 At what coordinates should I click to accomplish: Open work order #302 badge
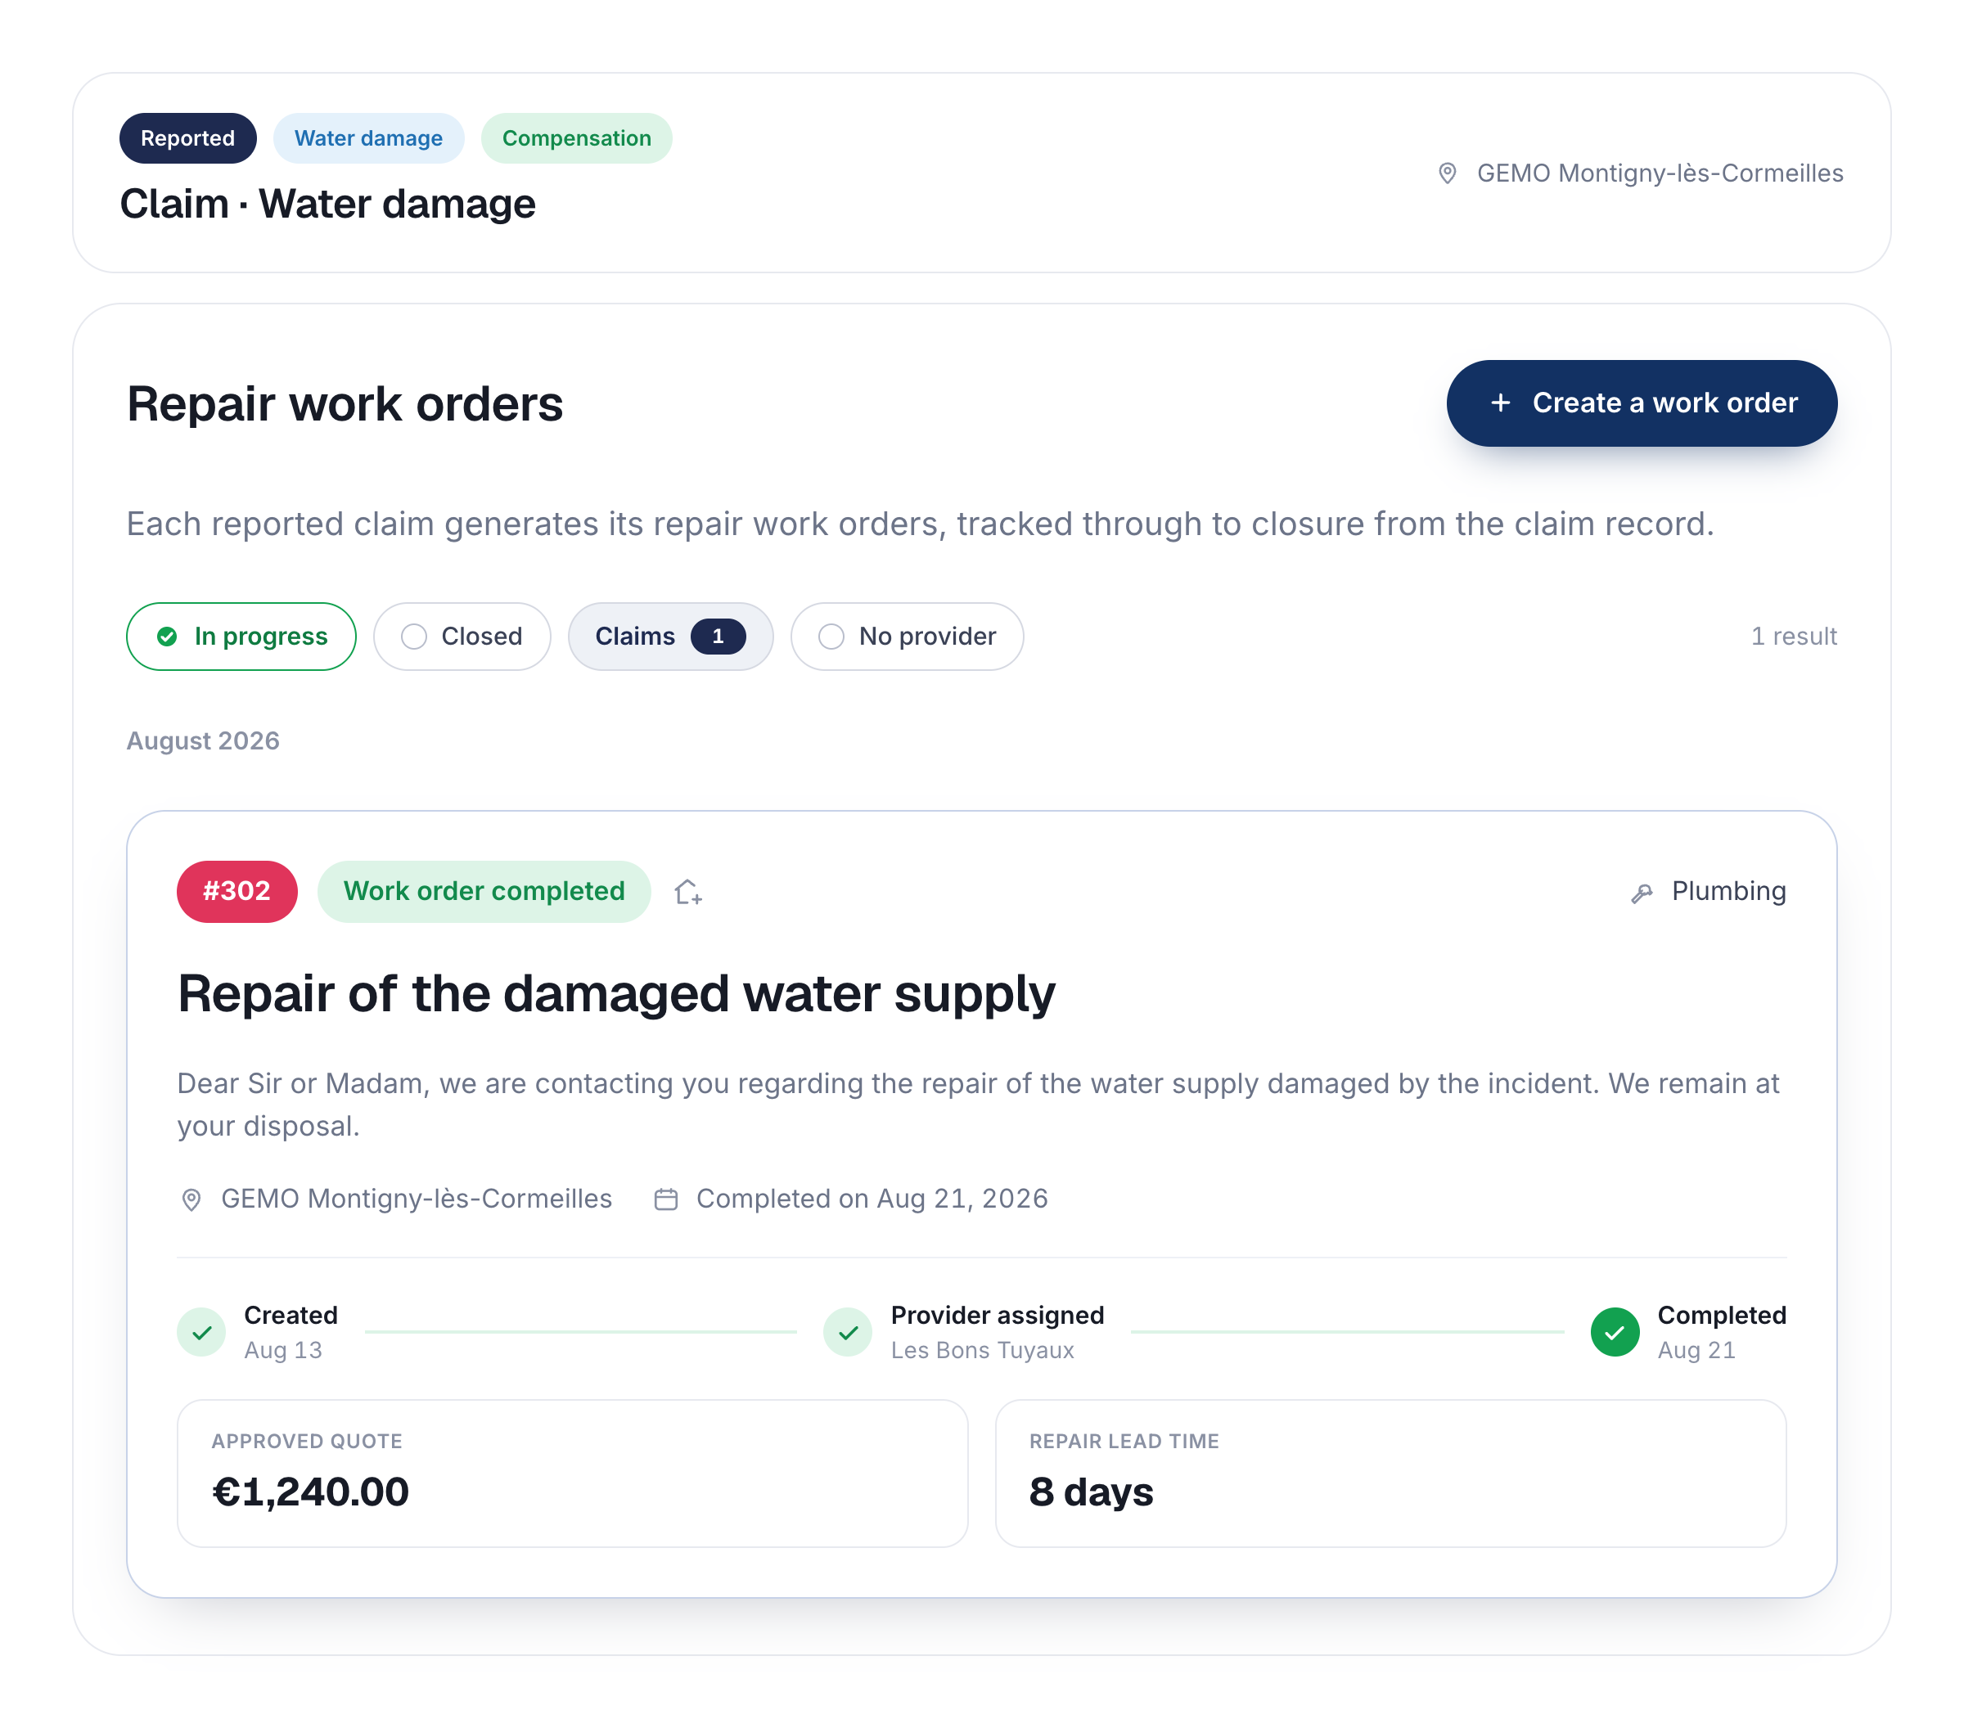pos(237,891)
